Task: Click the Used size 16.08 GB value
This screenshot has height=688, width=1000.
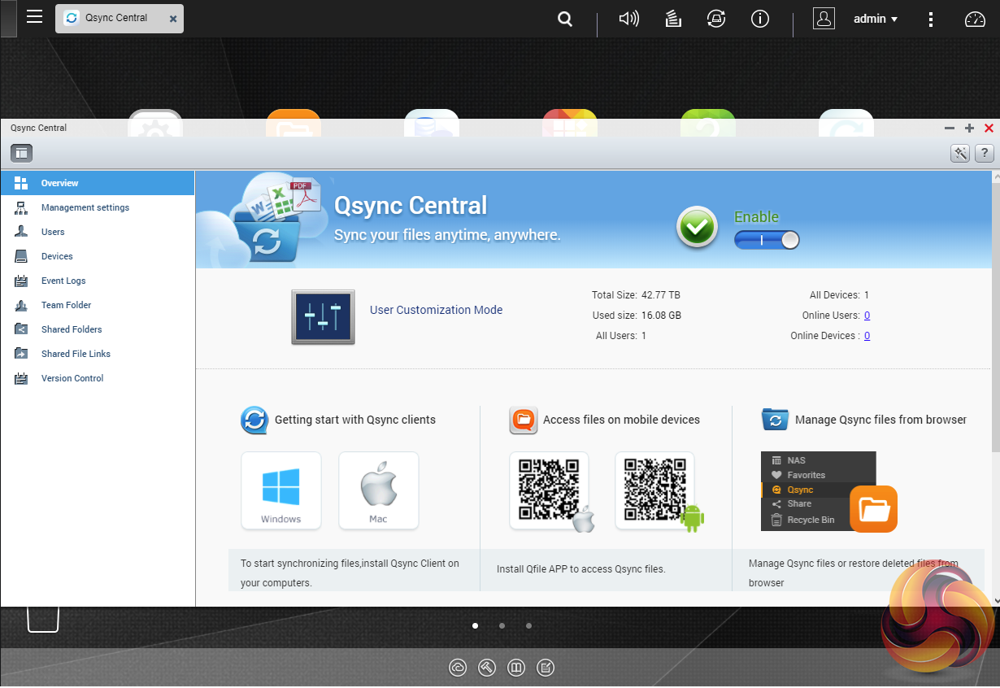Action: pyautogui.click(x=661, y=316)
